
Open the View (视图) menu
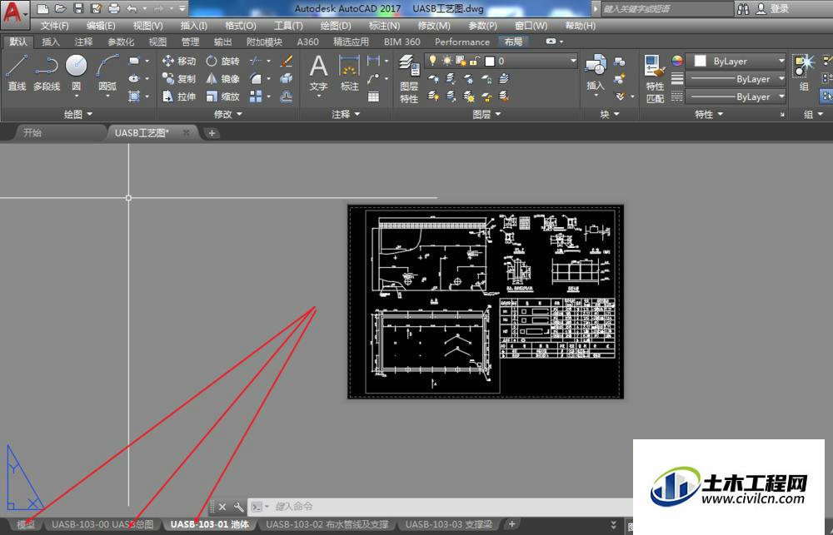tap(147, 26)
